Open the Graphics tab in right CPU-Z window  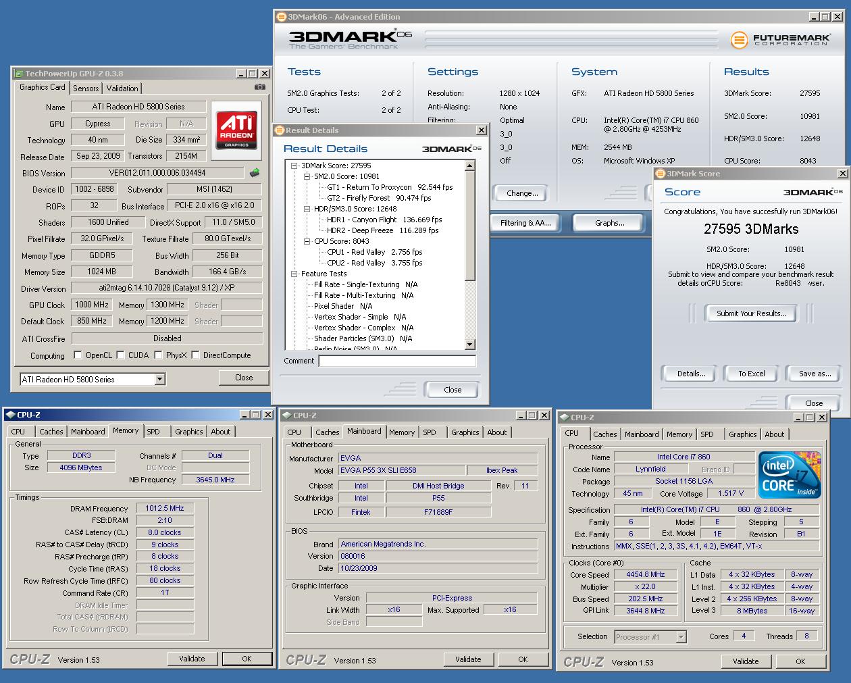(742, 434)
